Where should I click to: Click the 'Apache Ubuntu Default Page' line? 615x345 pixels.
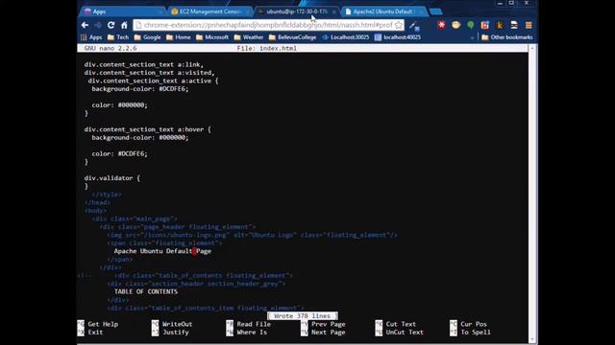162,251
